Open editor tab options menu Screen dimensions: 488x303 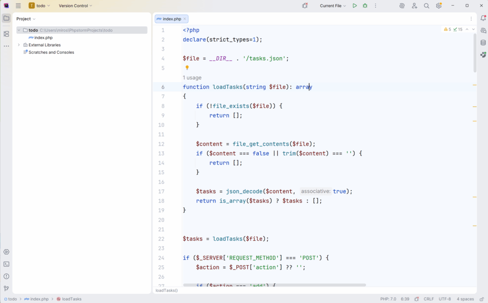[x=471, y=19]
